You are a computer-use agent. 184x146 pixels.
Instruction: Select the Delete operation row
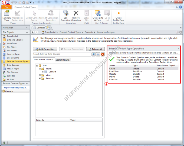coord(144,77)
